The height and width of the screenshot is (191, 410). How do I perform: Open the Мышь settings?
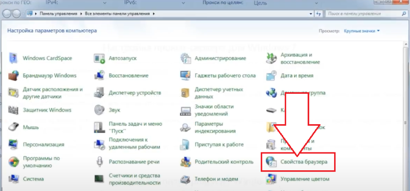[x=24, y=127]
